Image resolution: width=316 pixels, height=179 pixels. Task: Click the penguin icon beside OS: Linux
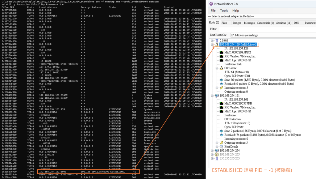click(x=222, y=68)
